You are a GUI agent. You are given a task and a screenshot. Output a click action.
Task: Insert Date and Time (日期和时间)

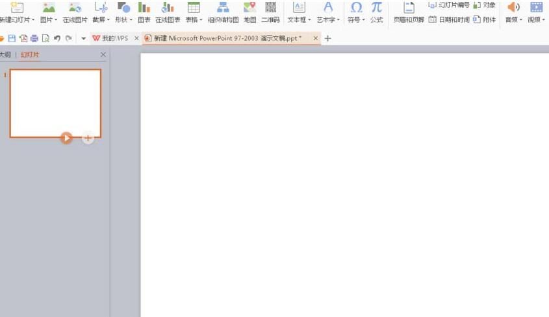point(449,19)
